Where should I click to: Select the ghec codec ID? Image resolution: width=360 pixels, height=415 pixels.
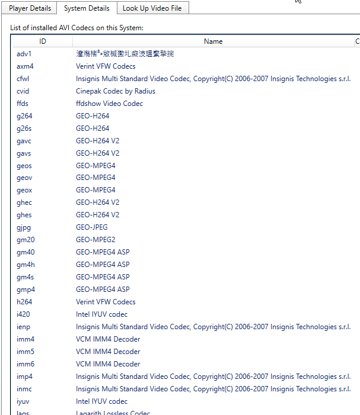24,202
